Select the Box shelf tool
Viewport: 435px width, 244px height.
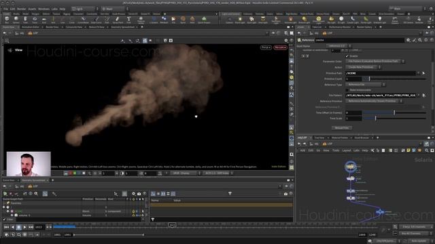7,20
